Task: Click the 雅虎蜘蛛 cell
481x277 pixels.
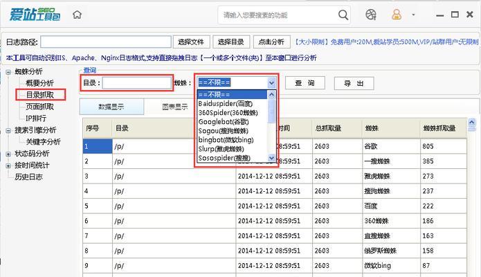Action: 391,176
